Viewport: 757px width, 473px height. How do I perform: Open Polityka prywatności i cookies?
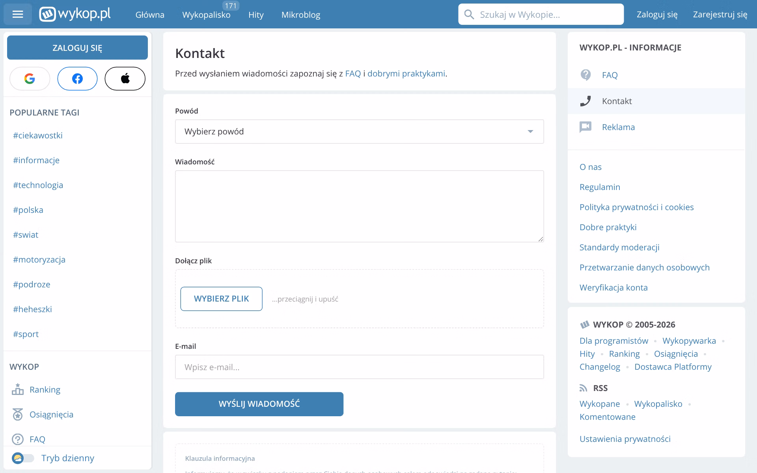[636, 207]
